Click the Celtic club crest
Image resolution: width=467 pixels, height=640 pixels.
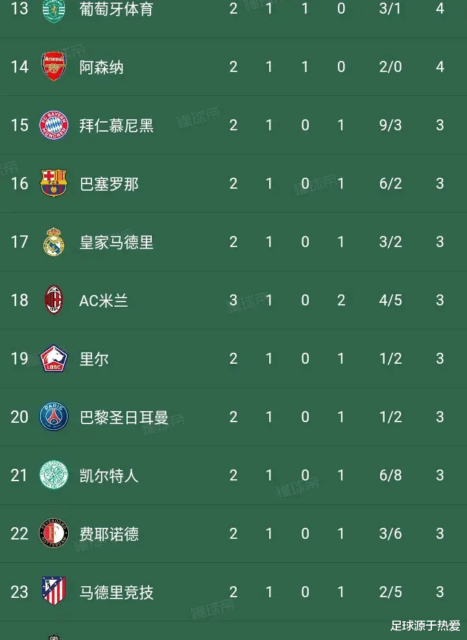54,475
